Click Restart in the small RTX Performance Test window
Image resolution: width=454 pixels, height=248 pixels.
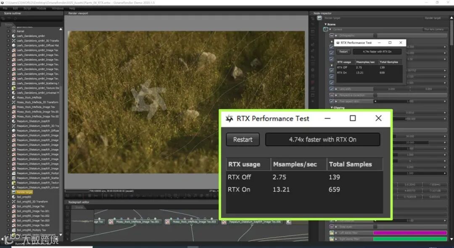[x=343, y=52]
